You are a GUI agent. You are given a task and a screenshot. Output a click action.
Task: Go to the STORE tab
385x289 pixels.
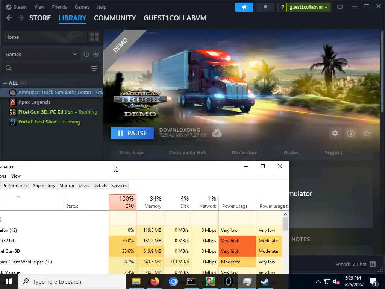pyautogui.click(x=40, y=18)
